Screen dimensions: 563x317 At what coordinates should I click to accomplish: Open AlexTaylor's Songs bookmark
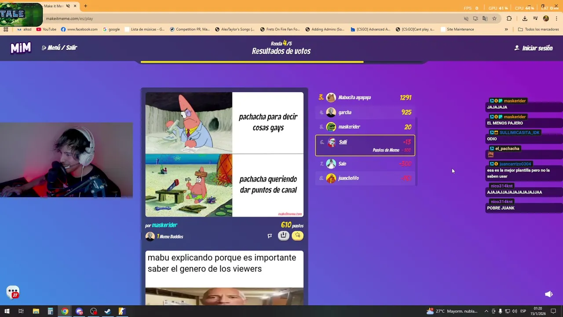234,29
